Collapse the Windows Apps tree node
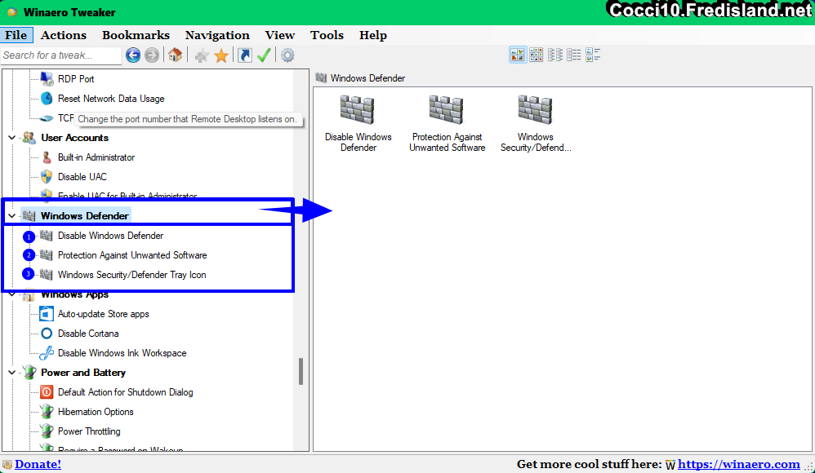The image size is (815, 473). 12,294
